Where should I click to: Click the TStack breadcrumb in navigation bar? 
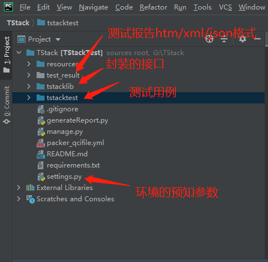[18, 23]
